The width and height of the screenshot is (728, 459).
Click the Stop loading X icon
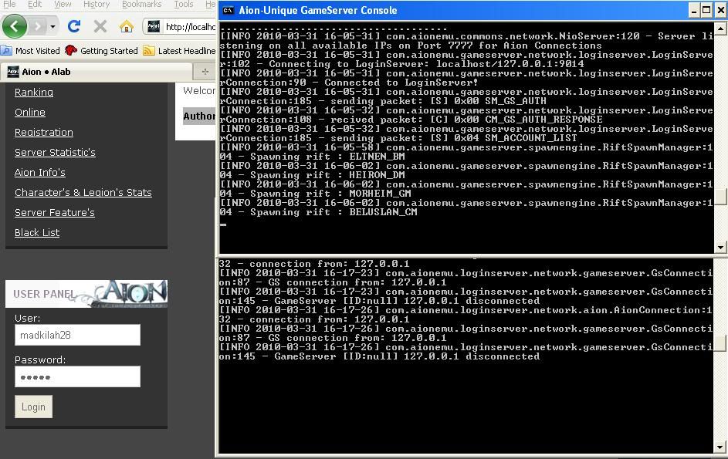pos(100,26)
